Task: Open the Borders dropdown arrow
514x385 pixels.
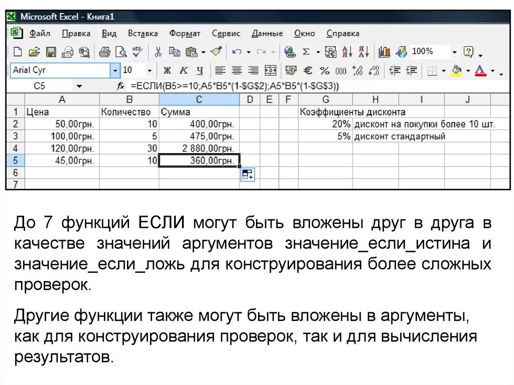Action: (444, 71)
